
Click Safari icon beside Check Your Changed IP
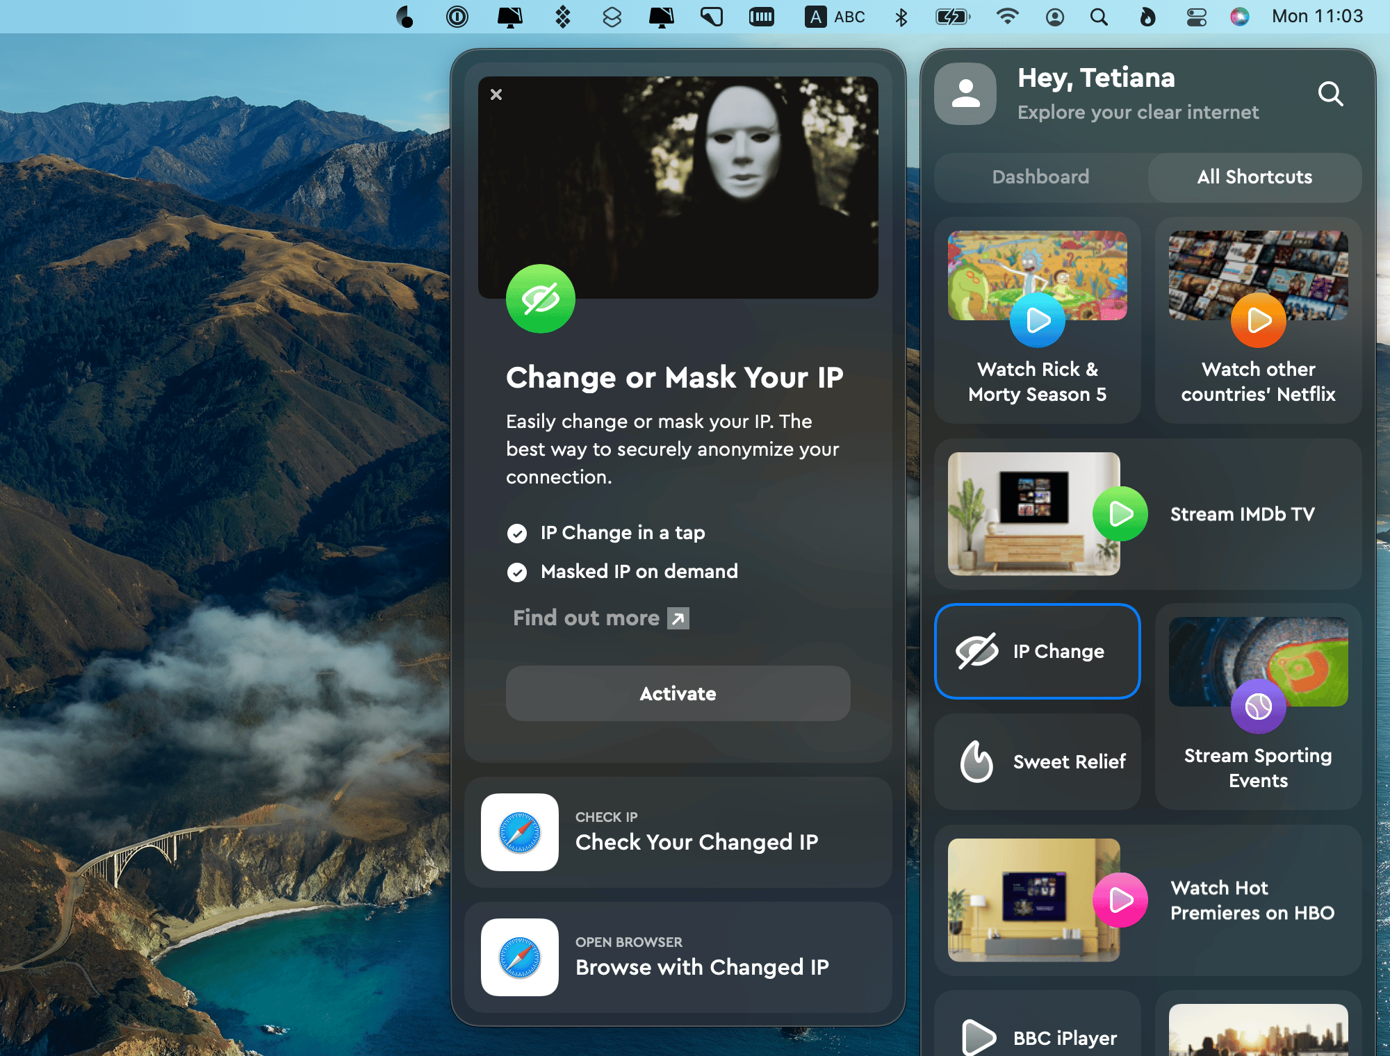click(x=520, y=832)
